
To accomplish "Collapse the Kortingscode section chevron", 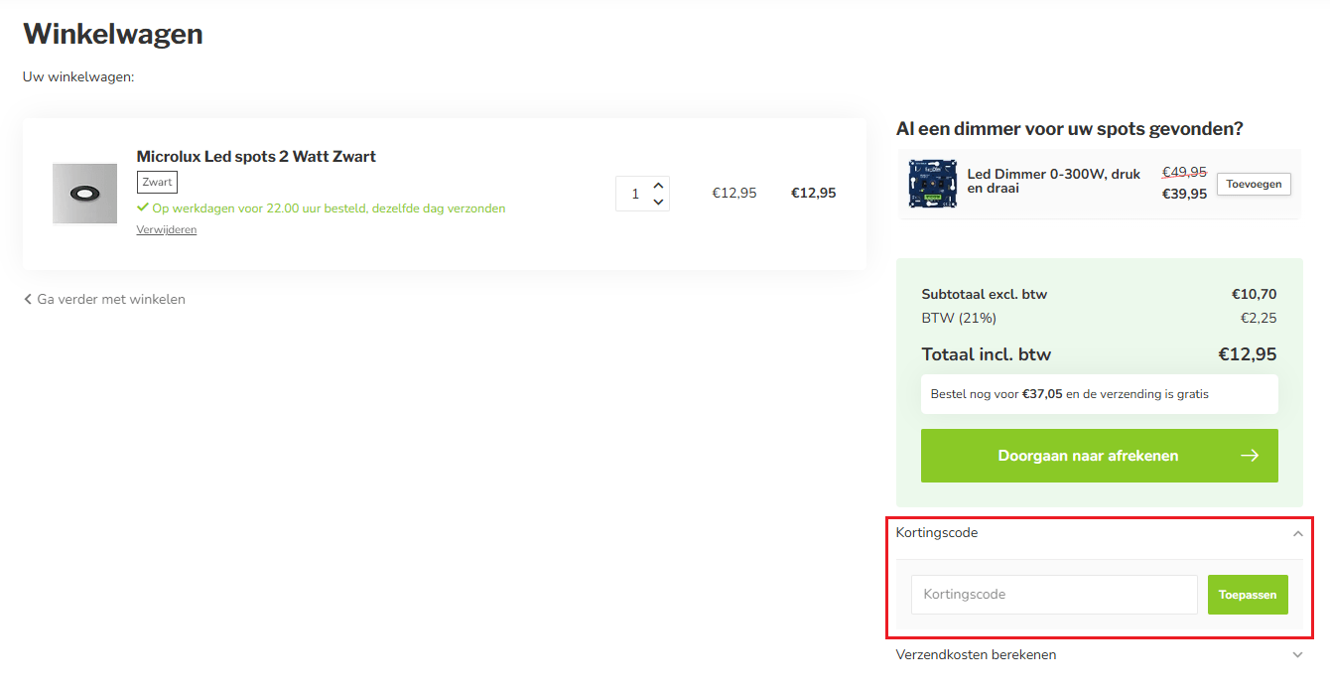I will pos(1297,533).
